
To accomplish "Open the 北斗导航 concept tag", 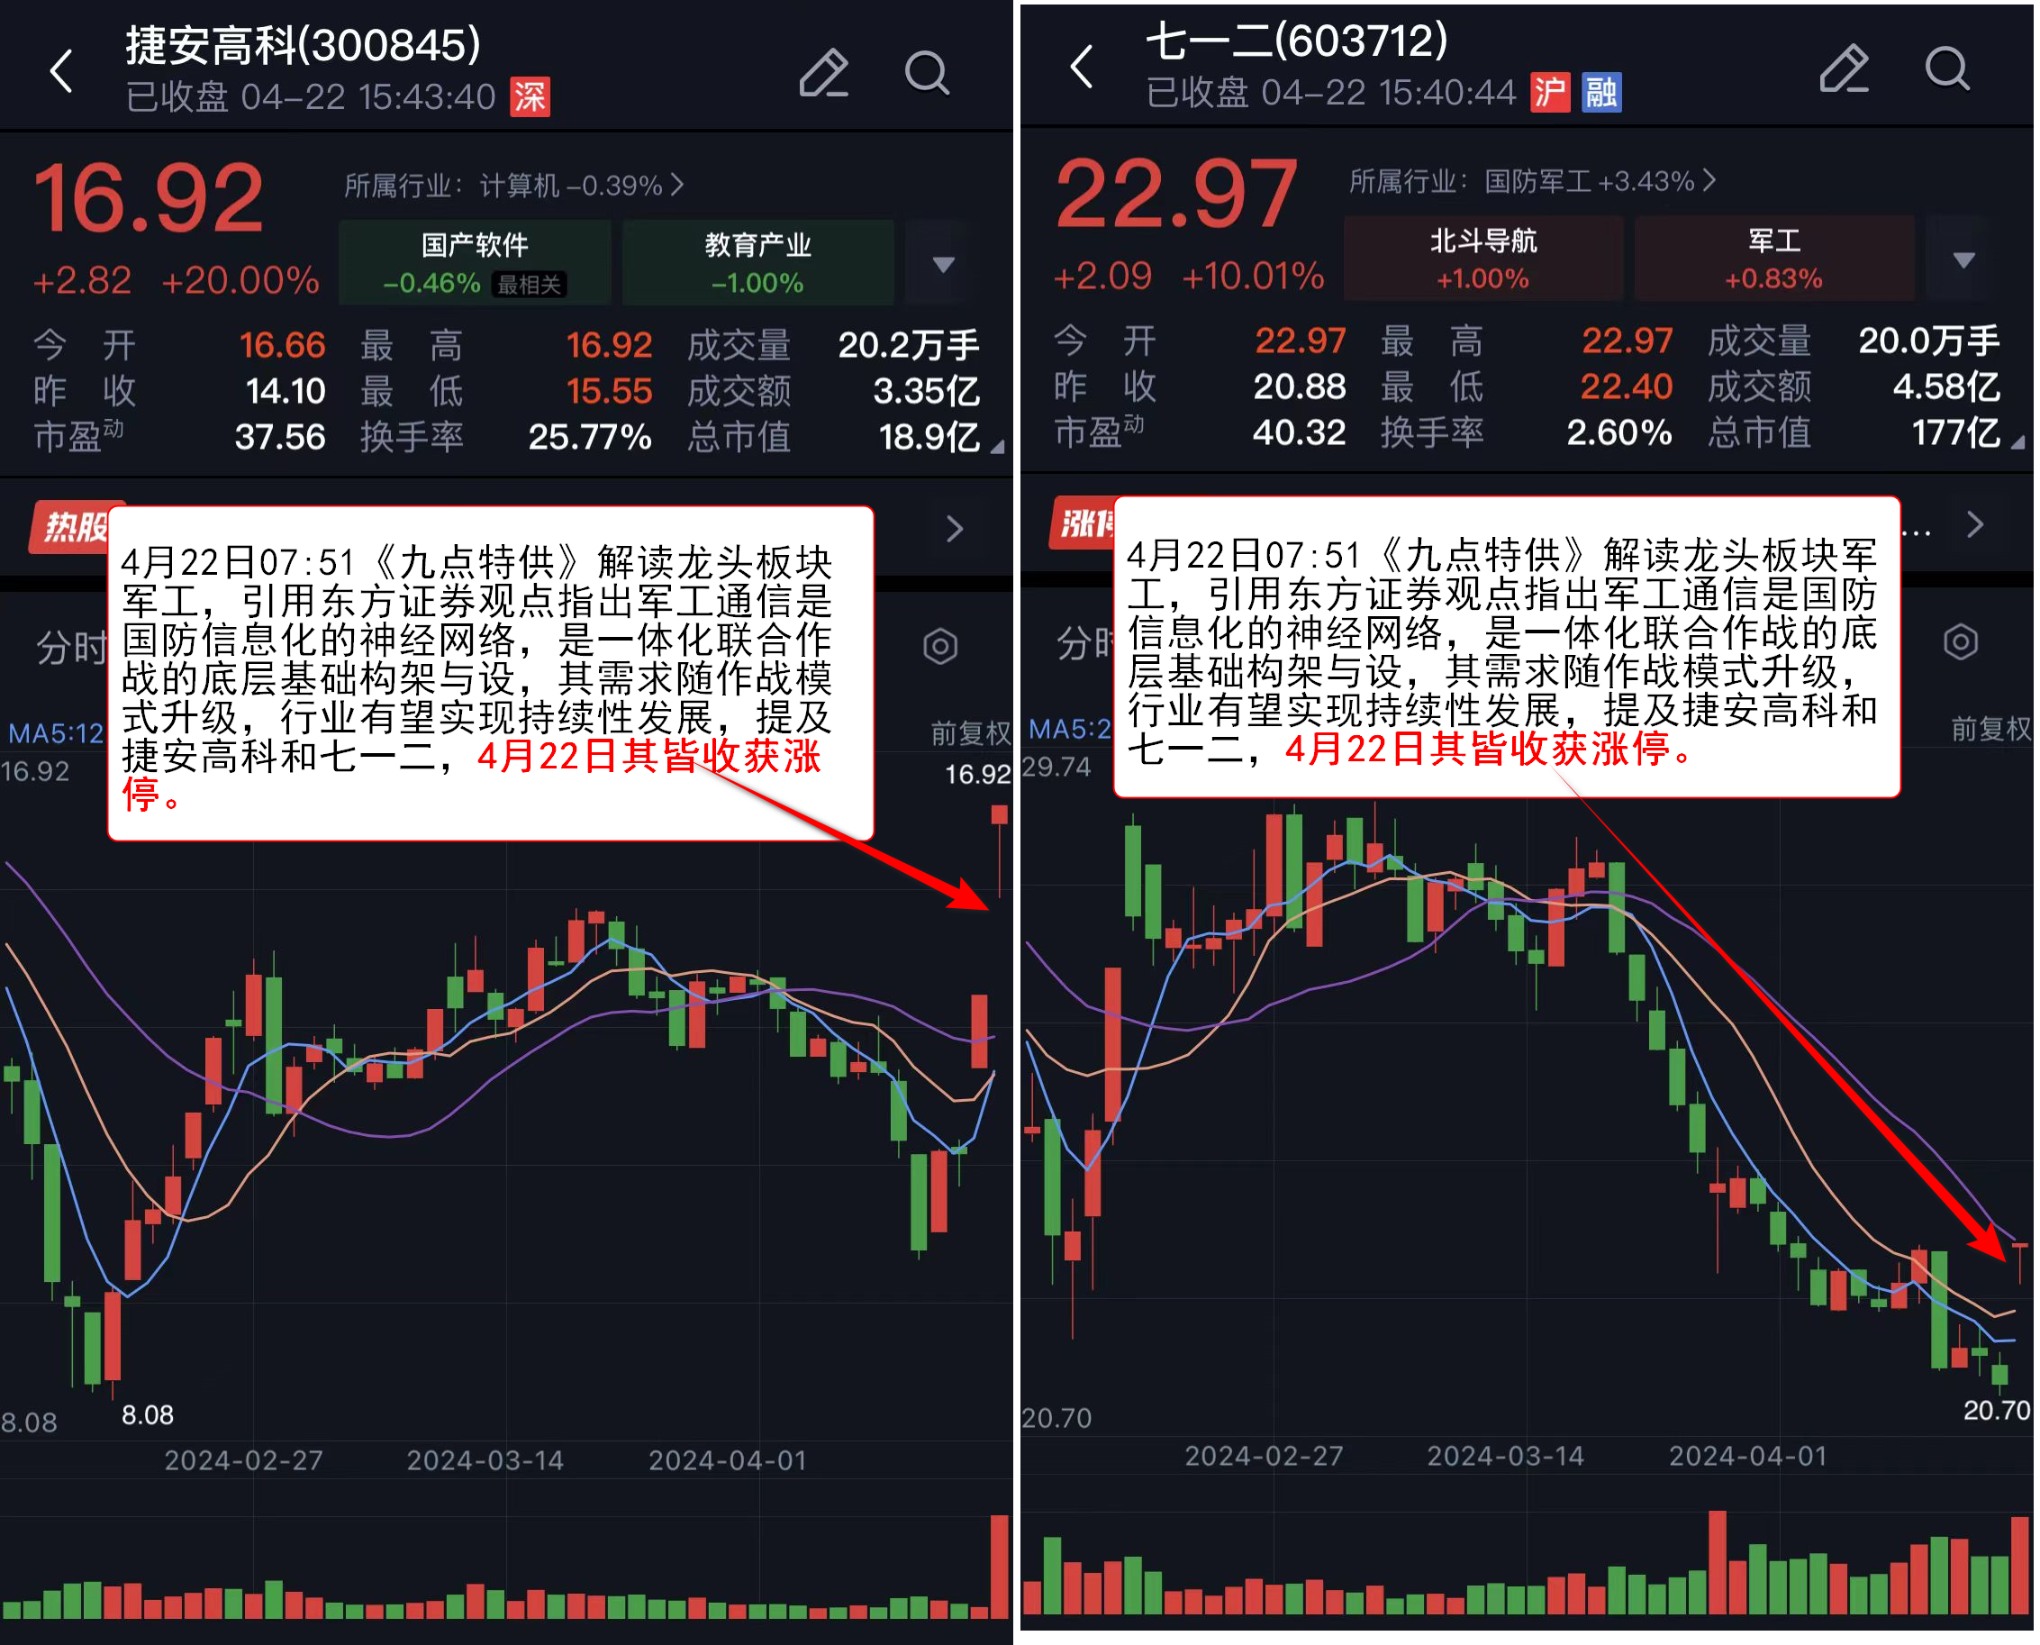I will click(x=1482, y=259).
